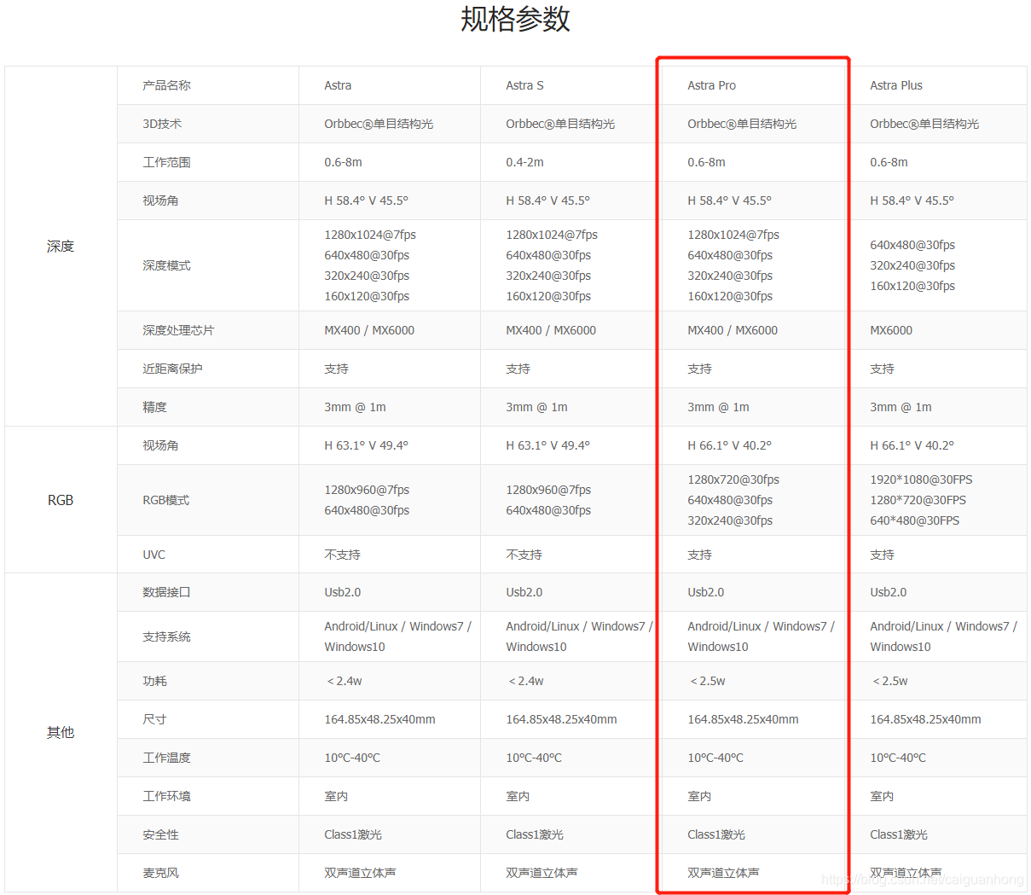The height and width of the screenshot is (895, 1031).
Task: Click Astra Pro 尺寸 value 164.85x48.25x40mm
Action: [743, 719]
